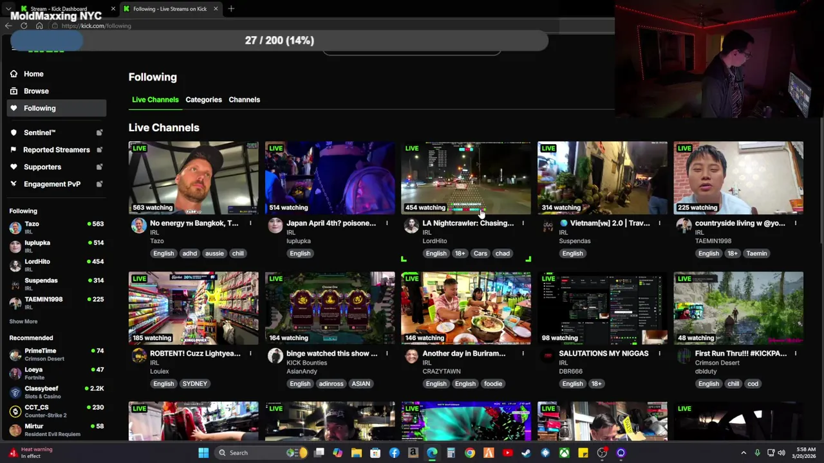The height and width of the screenshot is (463, 824).
Task: Open Reported Streamers in sidebar
Action: (x=57, y=150)
